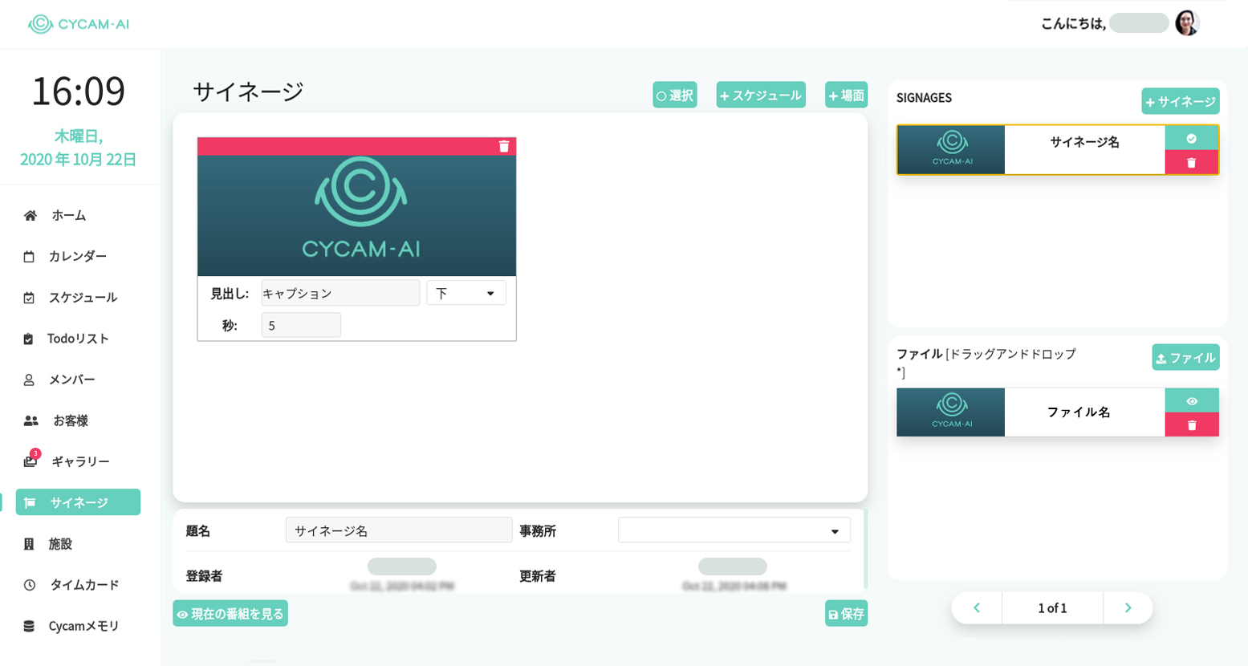Click the CYCAM-AI logo in header

click(x=79, y=24)
